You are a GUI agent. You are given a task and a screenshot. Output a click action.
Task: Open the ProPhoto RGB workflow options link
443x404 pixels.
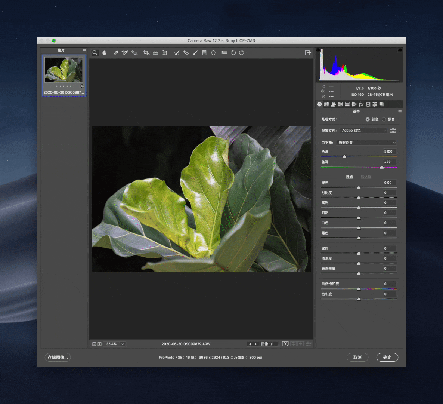(x=211, y=358)
